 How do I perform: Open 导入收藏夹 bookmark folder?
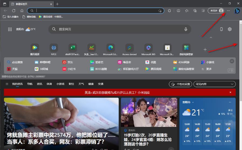[x=11, y=17]
